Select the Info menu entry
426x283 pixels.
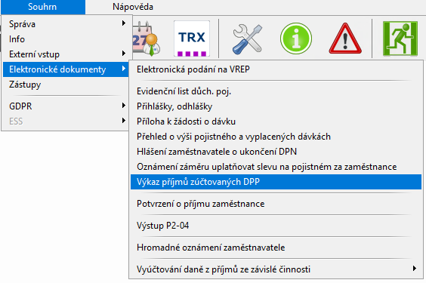pos(66,39)
